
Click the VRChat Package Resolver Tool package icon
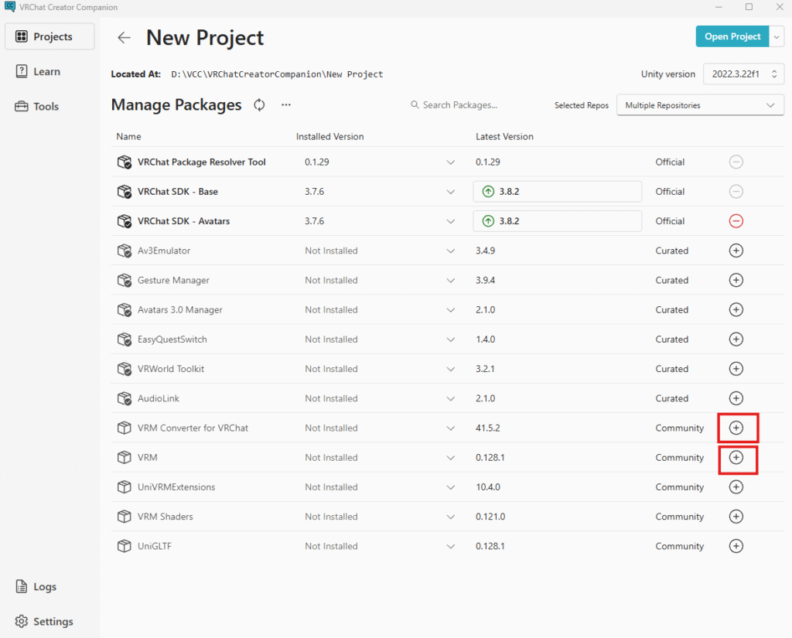coord(125,162)
